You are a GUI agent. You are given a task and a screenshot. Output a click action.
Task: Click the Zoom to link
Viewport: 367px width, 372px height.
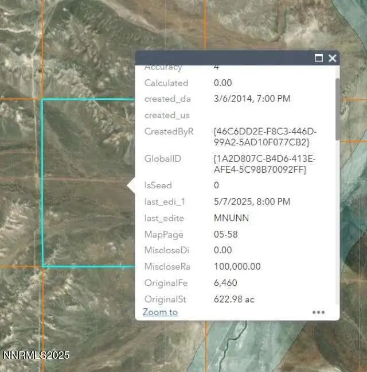point(160,312)
